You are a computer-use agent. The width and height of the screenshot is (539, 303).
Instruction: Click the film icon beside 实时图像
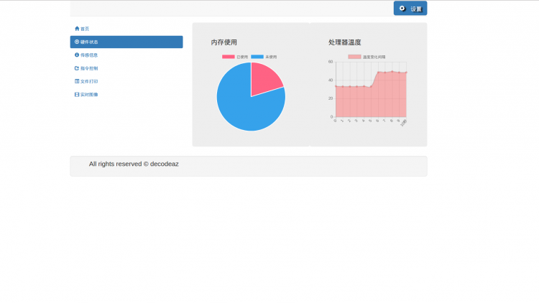(x=77, y=95)
